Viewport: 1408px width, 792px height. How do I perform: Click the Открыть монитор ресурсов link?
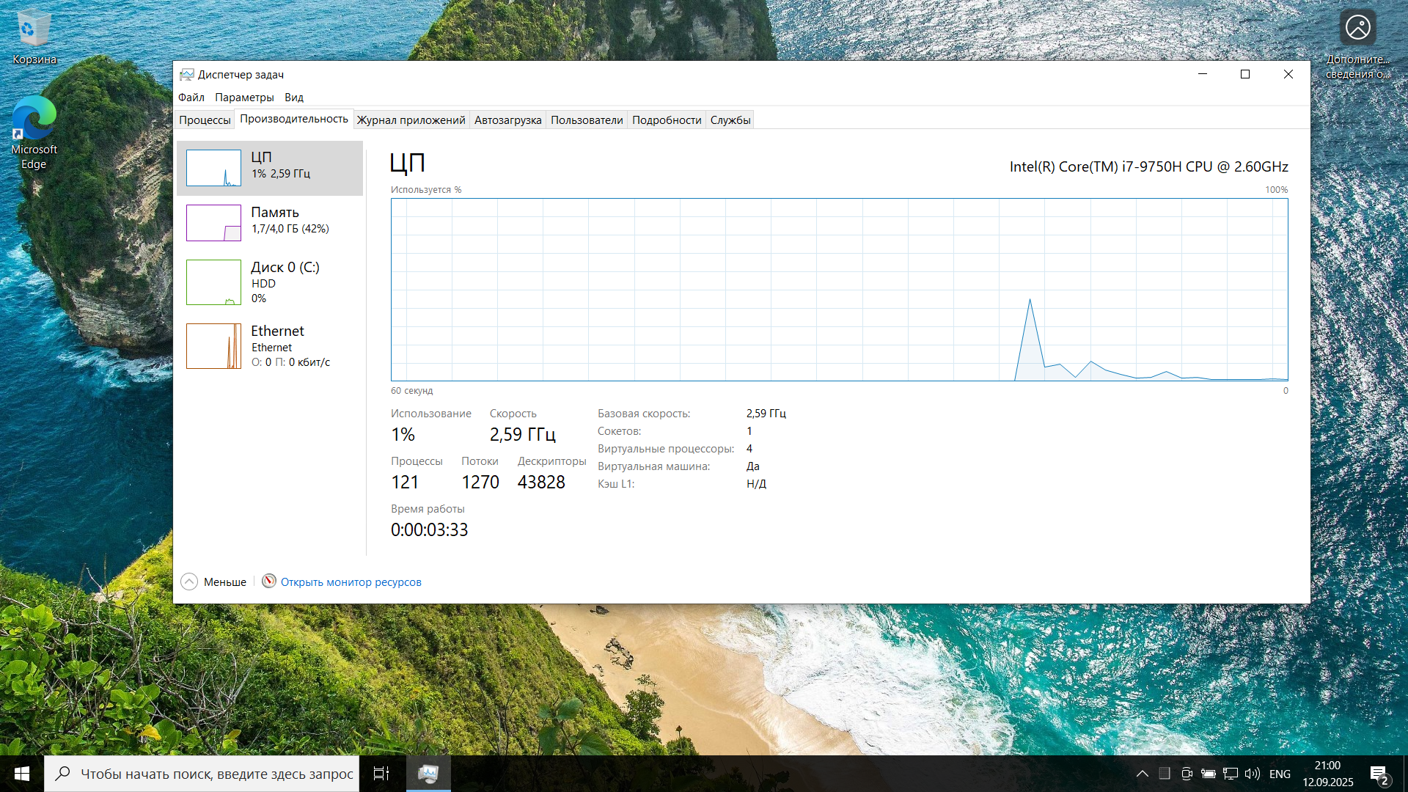coord(351,582)
